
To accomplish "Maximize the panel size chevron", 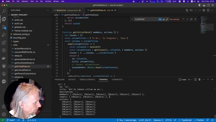I will (x=208, y=79).
